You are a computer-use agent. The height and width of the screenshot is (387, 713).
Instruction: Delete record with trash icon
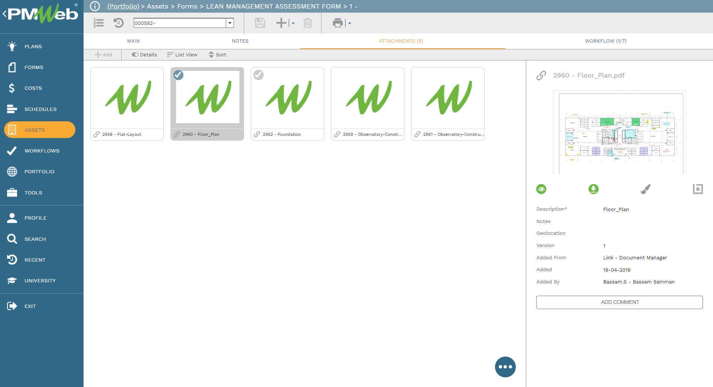click(x=307, y=23)
